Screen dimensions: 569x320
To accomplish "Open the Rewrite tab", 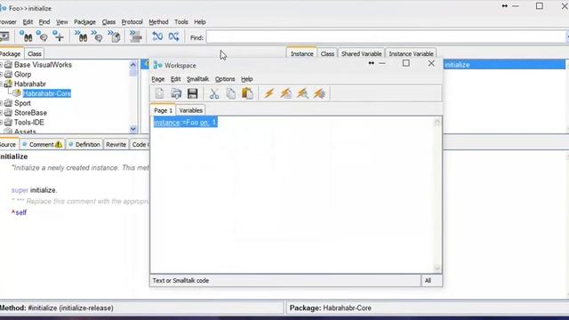I will (116, 144).
